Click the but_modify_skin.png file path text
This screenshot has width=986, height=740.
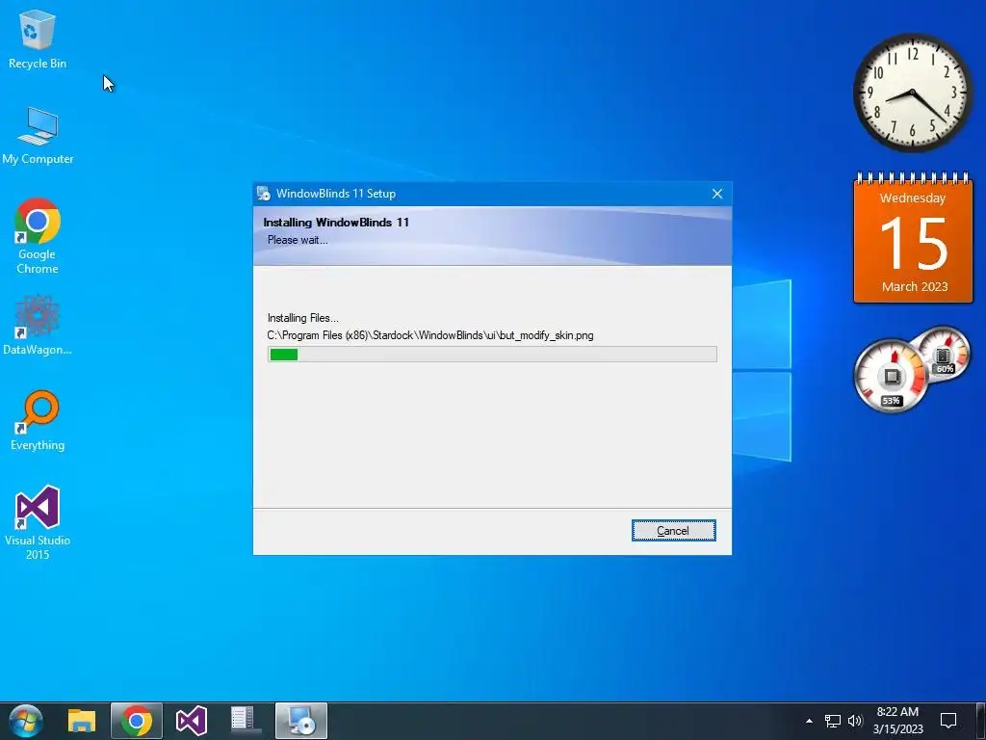pos(430,335)
